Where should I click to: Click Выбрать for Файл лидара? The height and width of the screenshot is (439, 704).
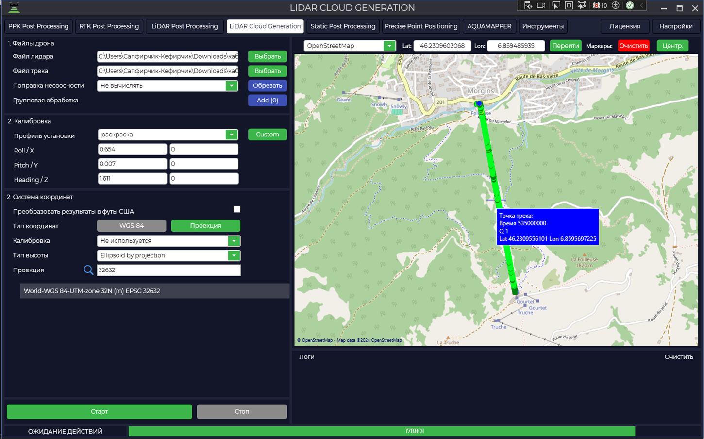[x=268, y=56]
